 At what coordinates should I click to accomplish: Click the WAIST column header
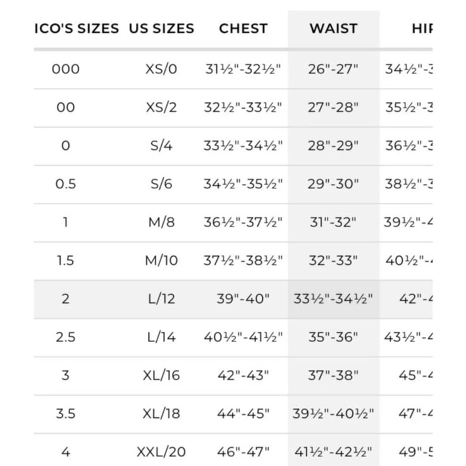(333, 28)
